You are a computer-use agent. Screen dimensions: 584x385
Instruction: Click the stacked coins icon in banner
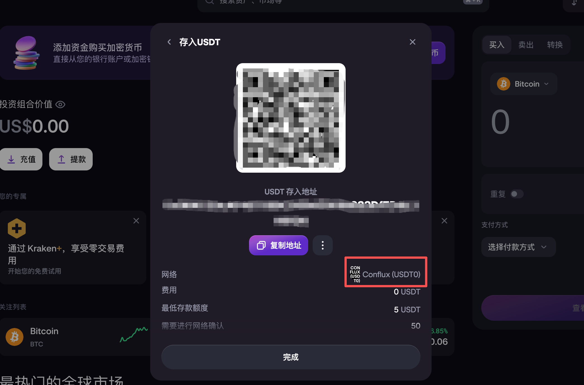click(x=26, y=53)
